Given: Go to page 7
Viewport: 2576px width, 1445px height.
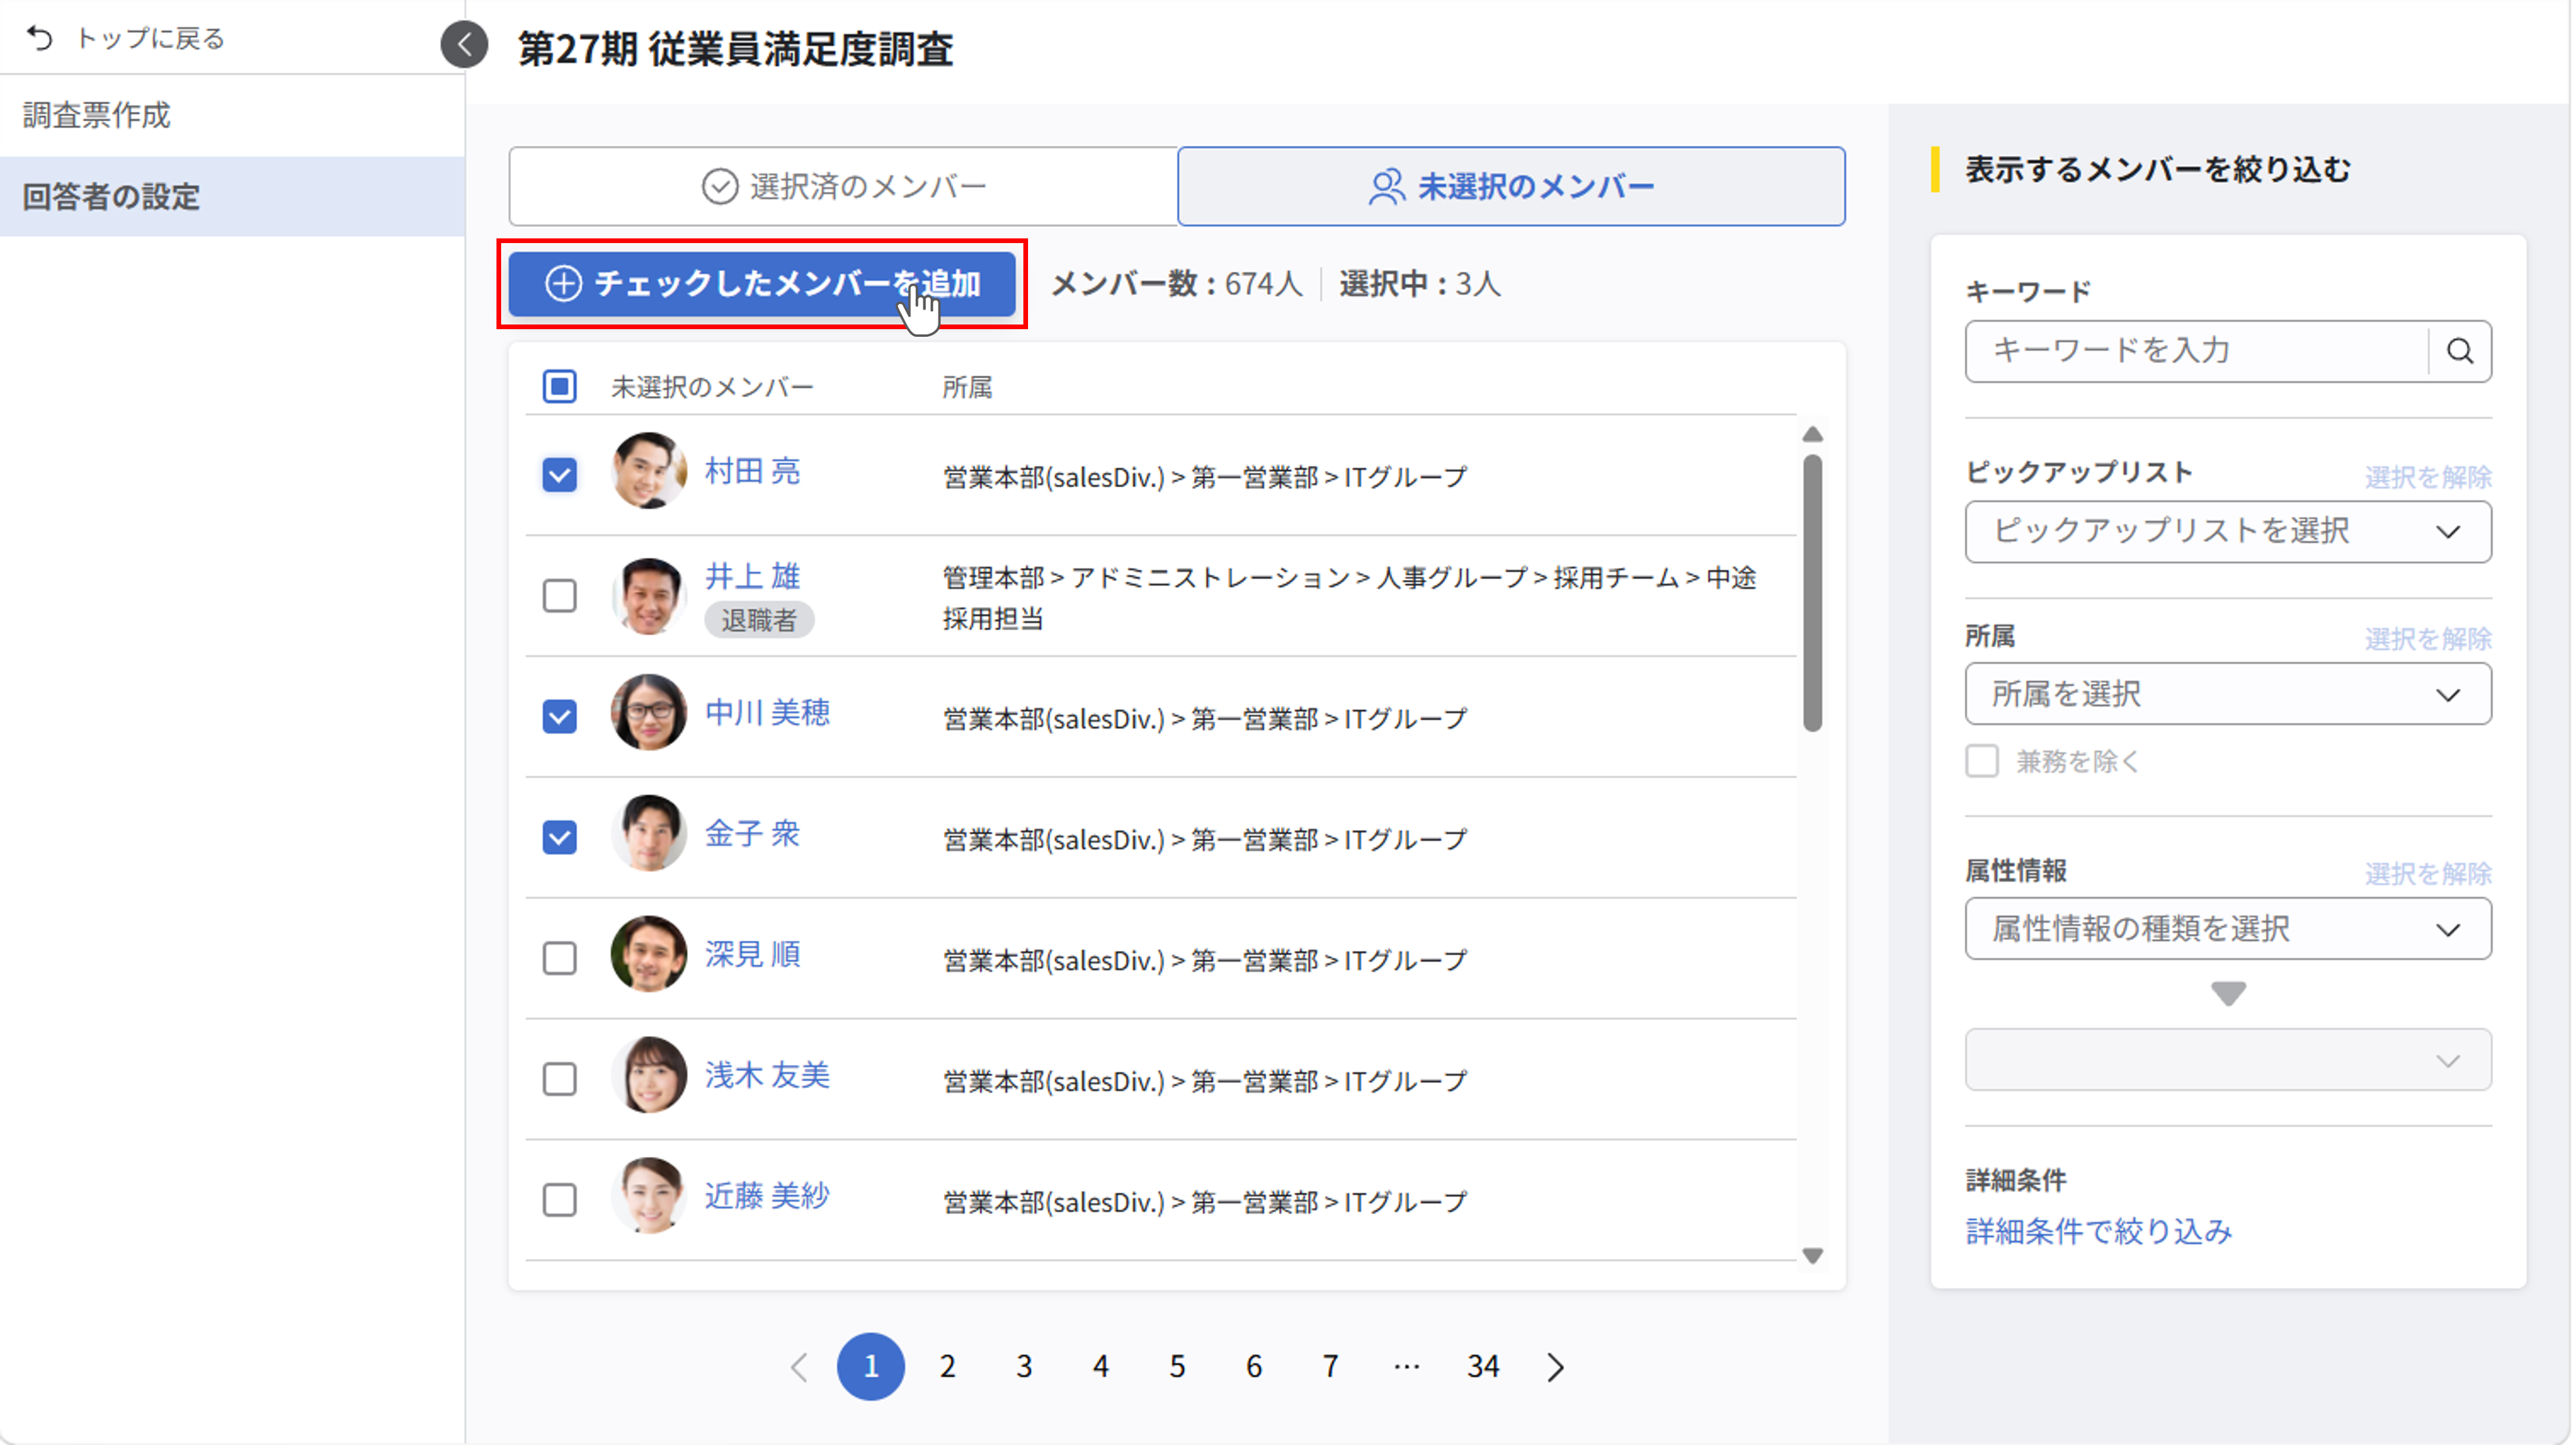Looking at the screenshot, I should (1331, 1367).
